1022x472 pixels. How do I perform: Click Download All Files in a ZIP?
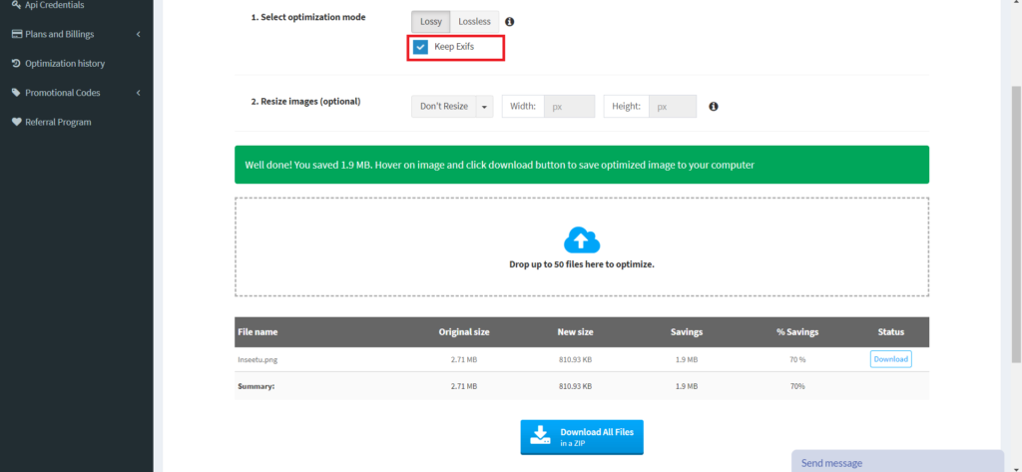[x=582, y=437]
